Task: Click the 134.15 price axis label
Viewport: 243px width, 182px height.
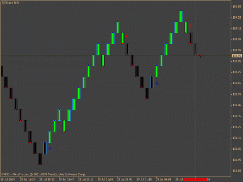Action: (237, 28)
